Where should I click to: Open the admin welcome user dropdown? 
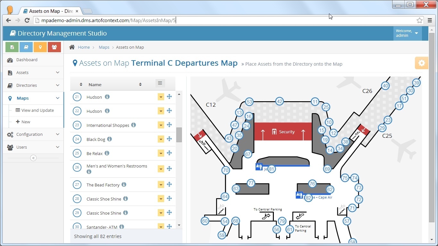[407, 33]
